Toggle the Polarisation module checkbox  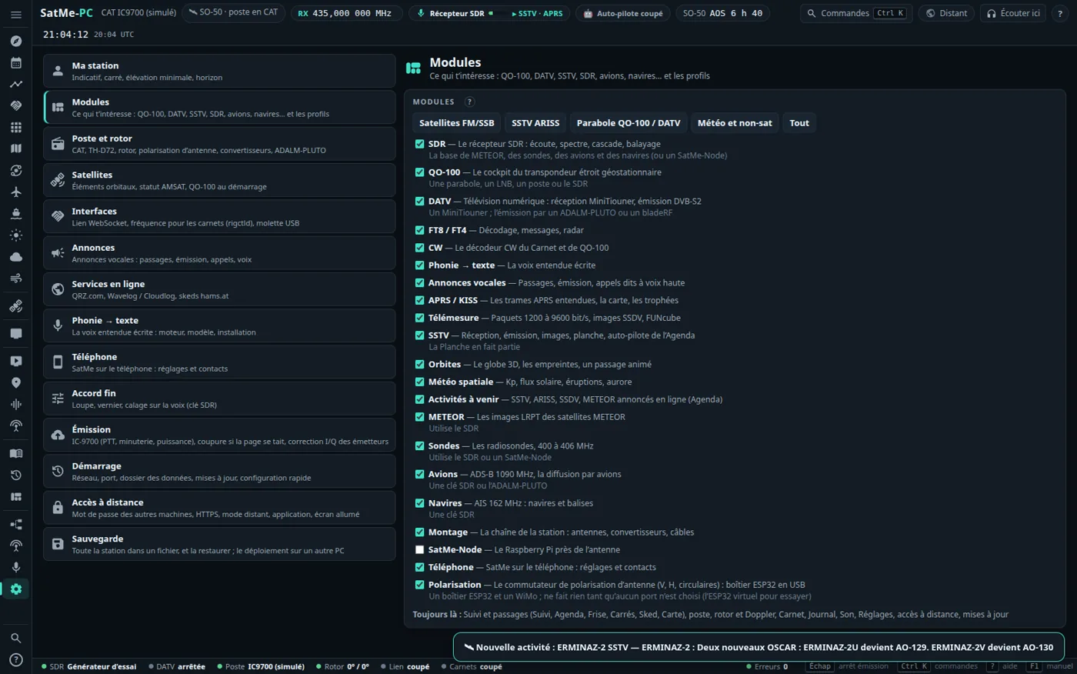click(419, 585)
